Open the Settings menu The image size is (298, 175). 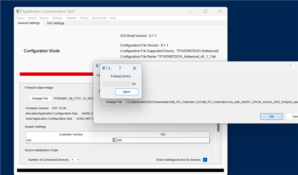57,18
